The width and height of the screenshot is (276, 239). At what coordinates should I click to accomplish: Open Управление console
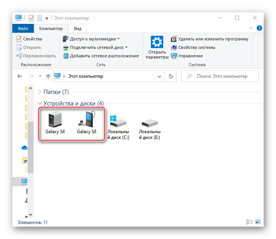tap(187, 56)
